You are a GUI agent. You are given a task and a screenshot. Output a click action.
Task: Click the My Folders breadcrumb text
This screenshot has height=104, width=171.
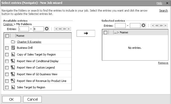(x=24, y=24)
